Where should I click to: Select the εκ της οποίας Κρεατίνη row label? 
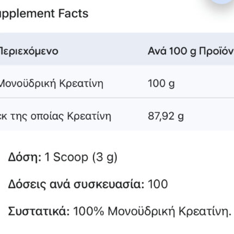pos(56,116)
